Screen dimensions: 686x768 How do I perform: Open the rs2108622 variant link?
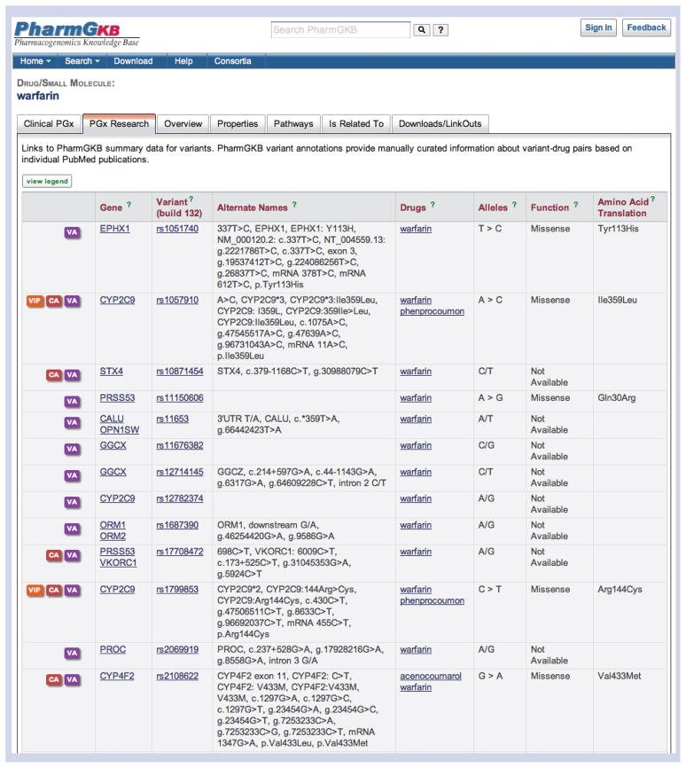[x=177, y=676]
